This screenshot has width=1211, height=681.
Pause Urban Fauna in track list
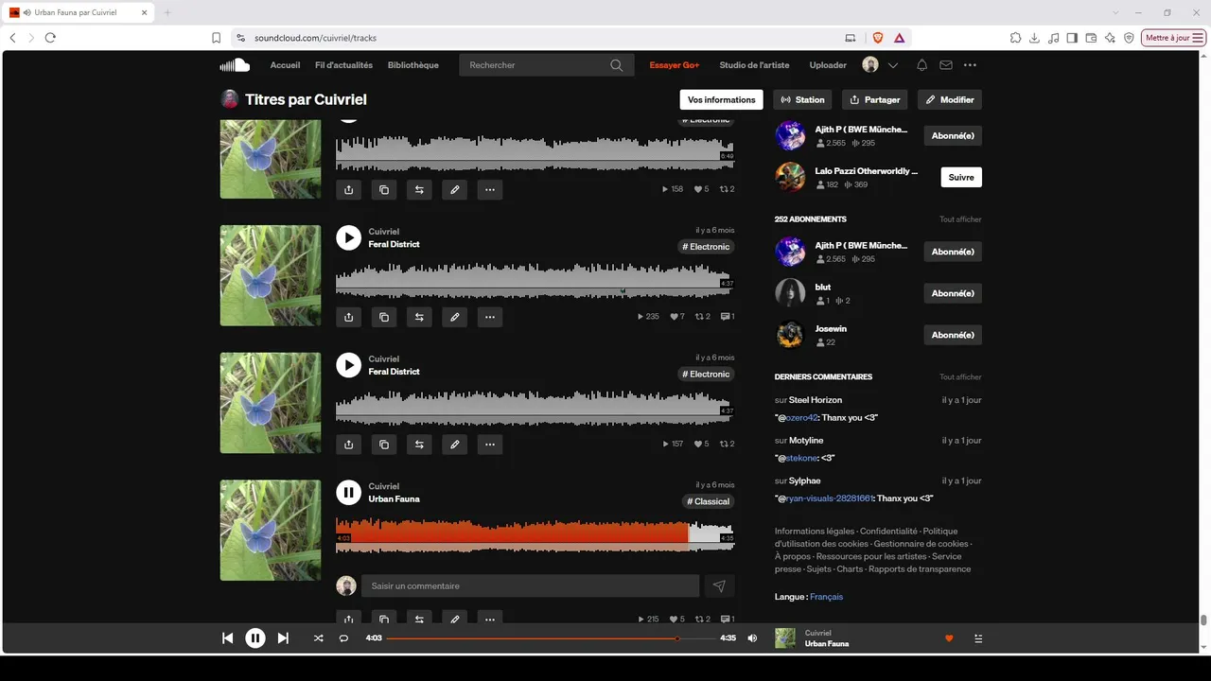coord(349,492)
